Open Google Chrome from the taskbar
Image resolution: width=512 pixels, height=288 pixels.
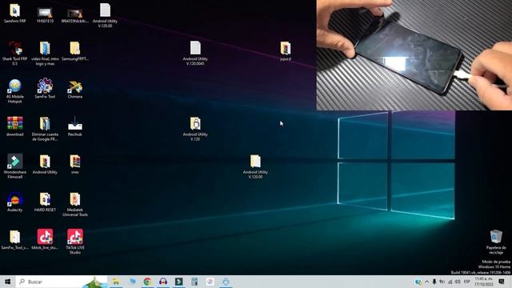(x=147, y=282)
